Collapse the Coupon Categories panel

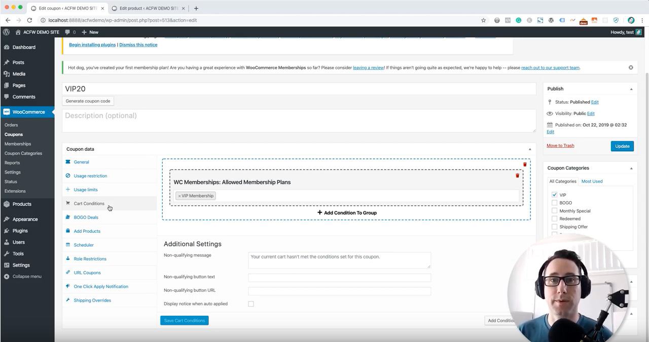tap(631, 168)
